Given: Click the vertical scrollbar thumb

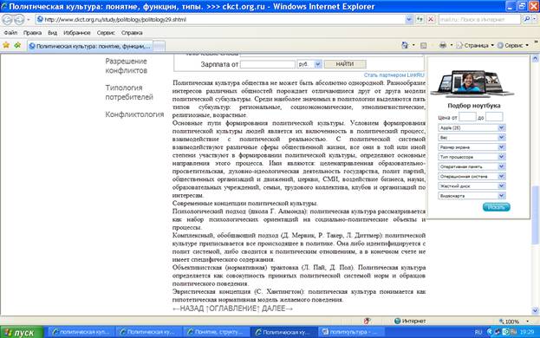Looking at the screenshot, I should pyautogui.click(x=535, y=215).
